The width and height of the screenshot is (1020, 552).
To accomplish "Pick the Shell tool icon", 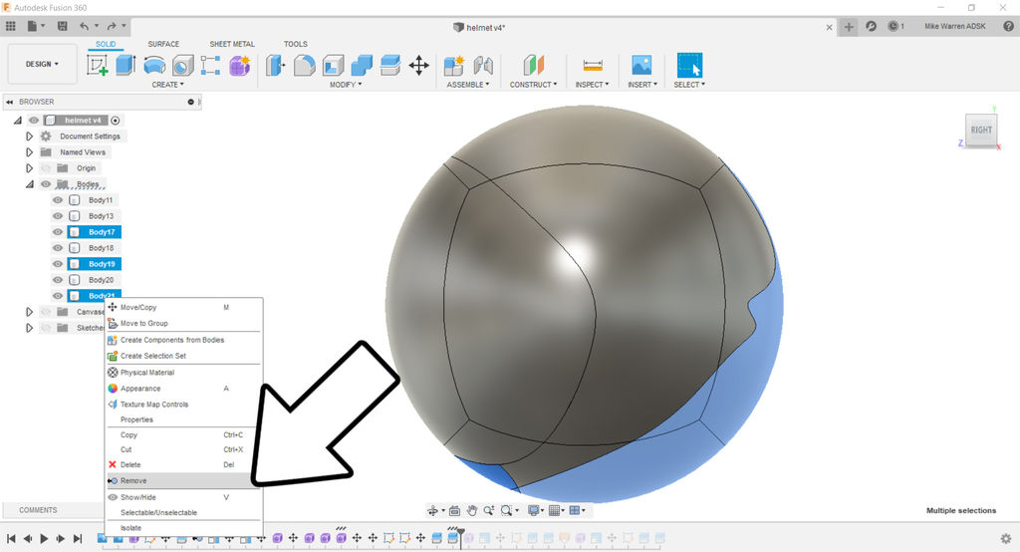I will [x=333, y=65].
